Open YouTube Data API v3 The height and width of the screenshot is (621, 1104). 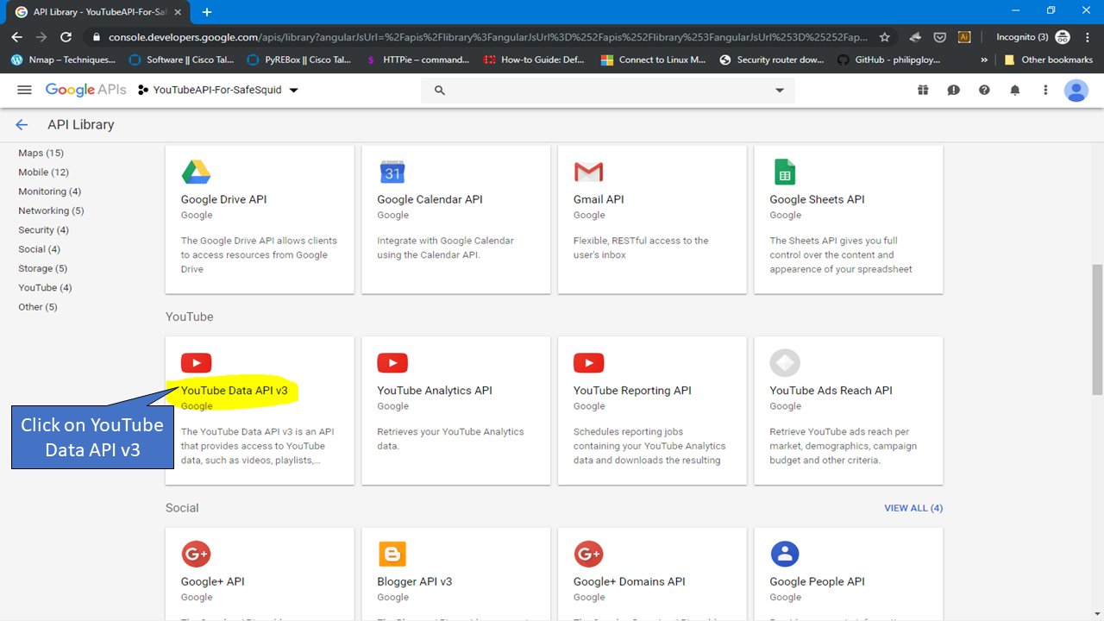[x=234, y=391]
